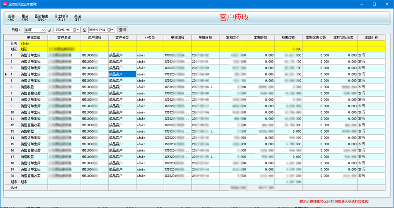
Task: Minimize the 应收明细 window
Action: click(362, 4)
